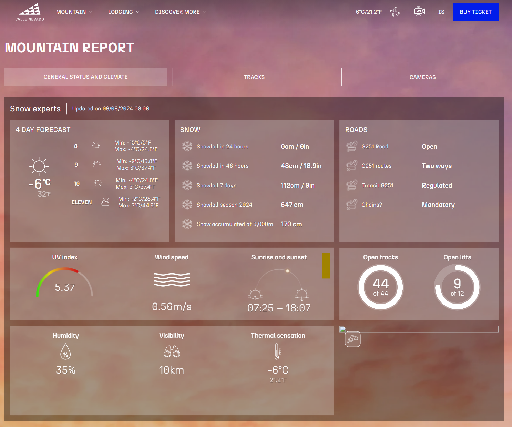
Task: Click the sun icon for day 10
Action: 98,183
